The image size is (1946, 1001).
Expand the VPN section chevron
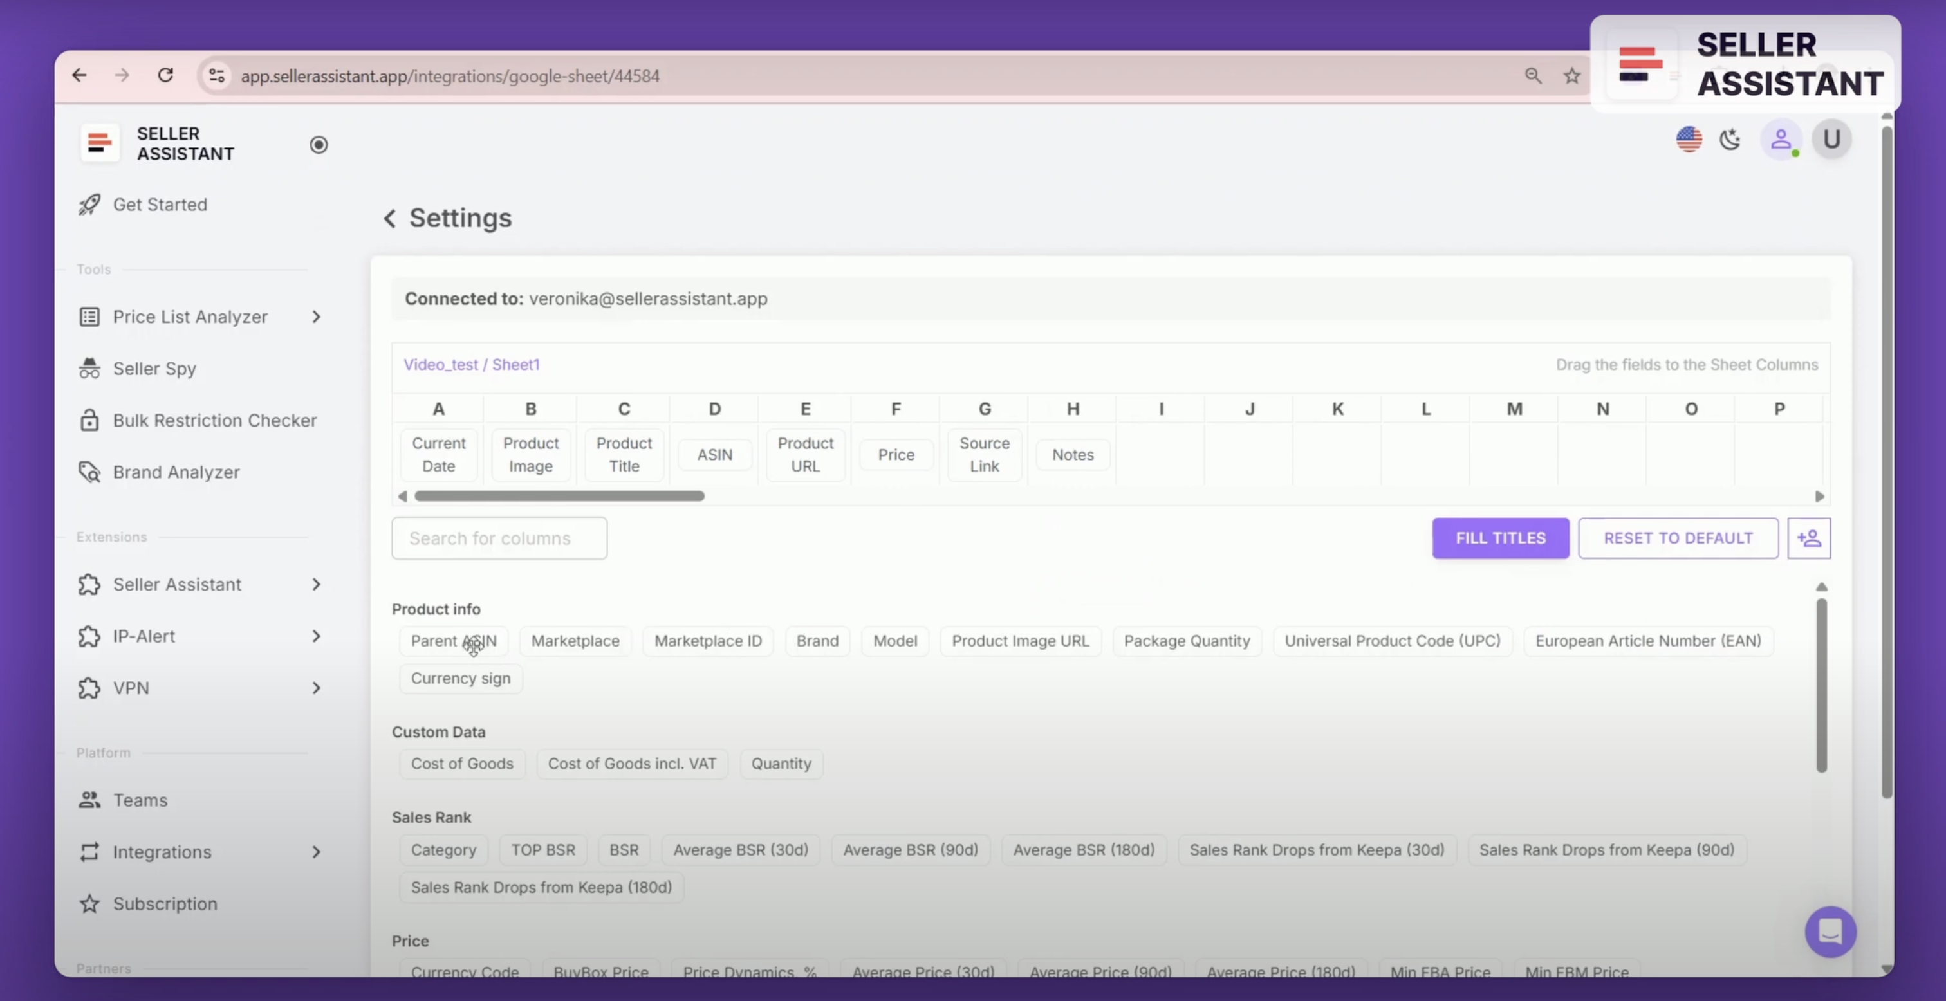point(317,688)
